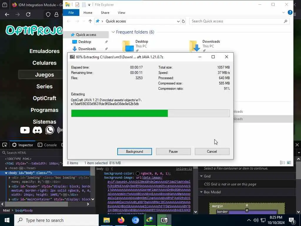
Task: Click the green extraction progress bar
Action: coord(150,113)
